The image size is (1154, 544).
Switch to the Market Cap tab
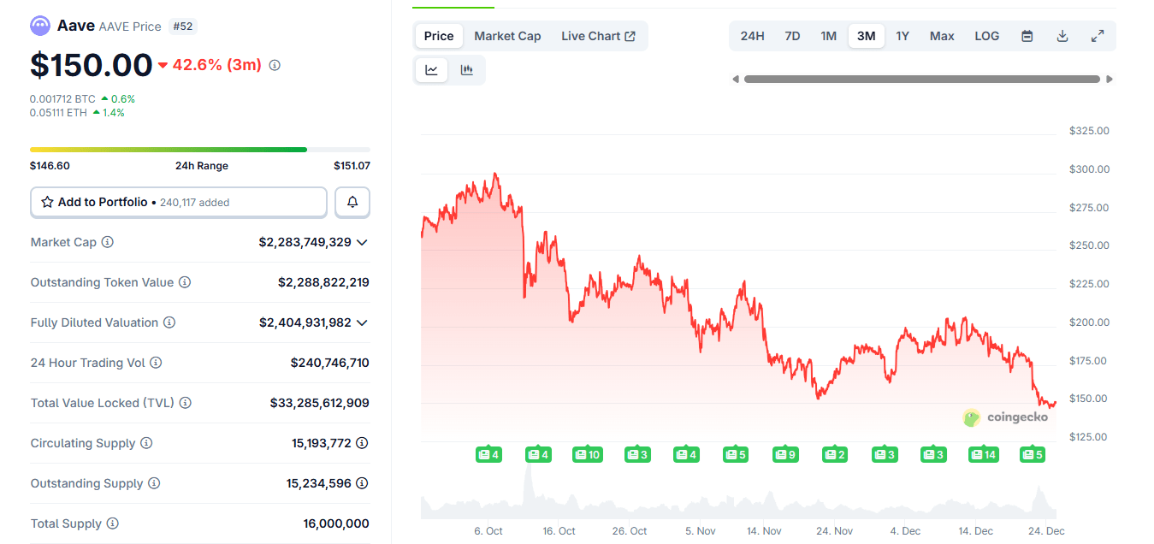click(507, 35)
